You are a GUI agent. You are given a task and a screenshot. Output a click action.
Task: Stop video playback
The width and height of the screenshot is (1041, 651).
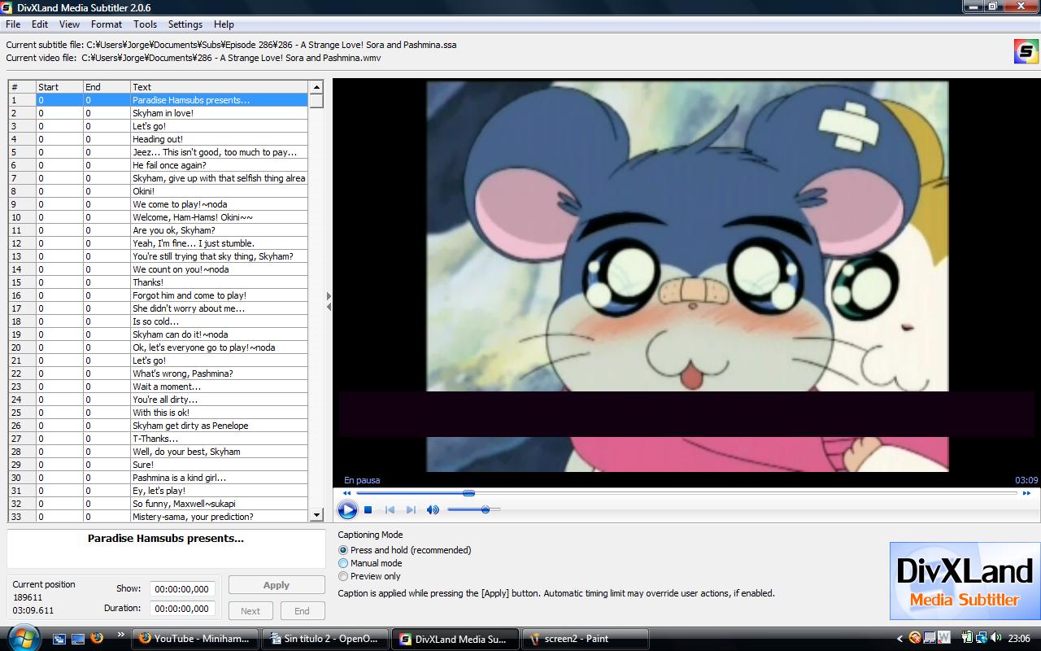tap(368, 510)
